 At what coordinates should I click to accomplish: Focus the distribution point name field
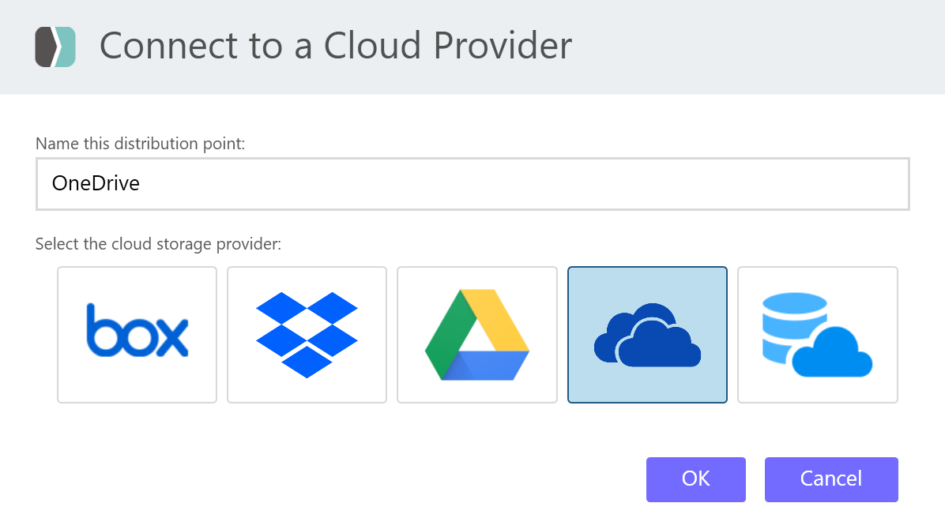(x=472, y=184)
